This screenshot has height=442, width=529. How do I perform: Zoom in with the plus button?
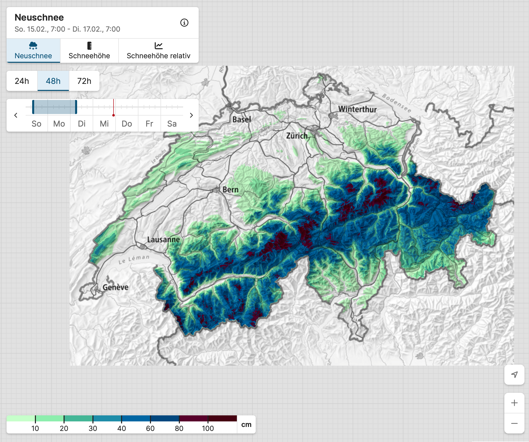[514, 403]
